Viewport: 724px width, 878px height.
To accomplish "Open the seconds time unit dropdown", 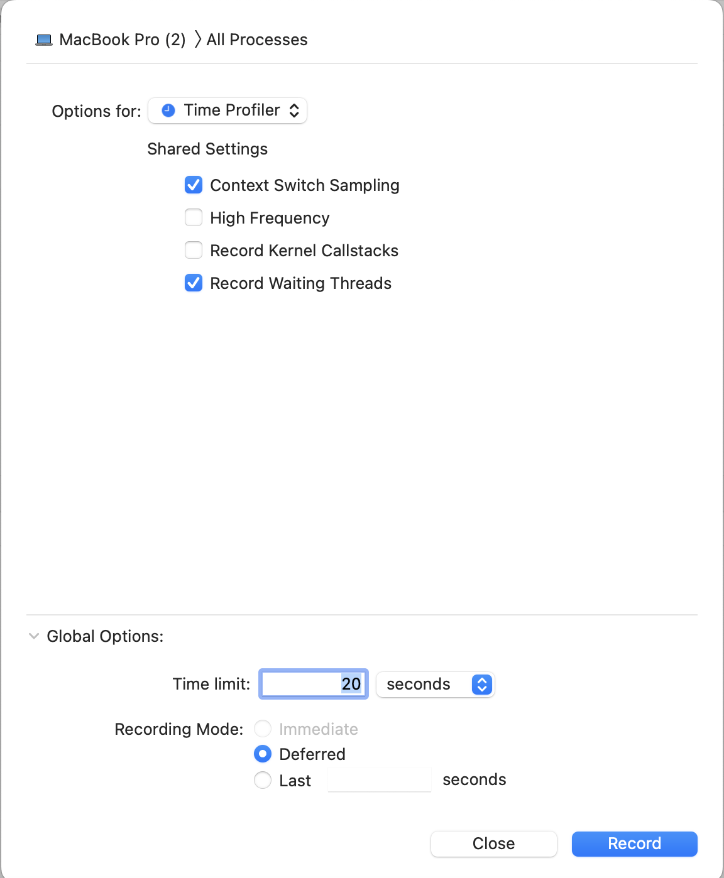I will pos(436,684).
